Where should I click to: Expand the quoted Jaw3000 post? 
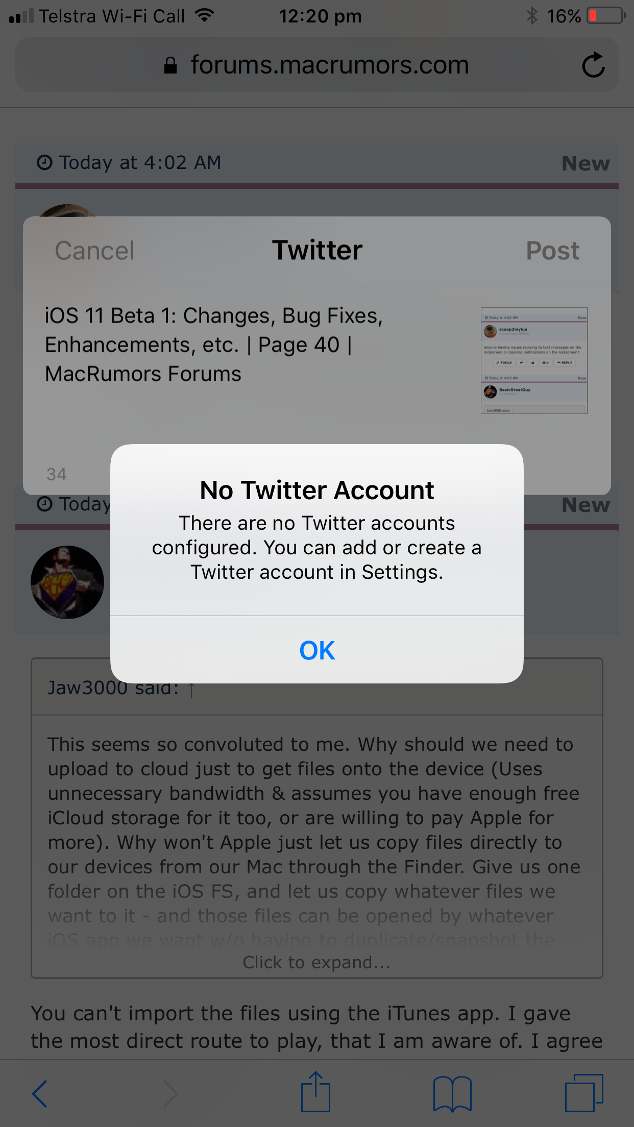317,962
